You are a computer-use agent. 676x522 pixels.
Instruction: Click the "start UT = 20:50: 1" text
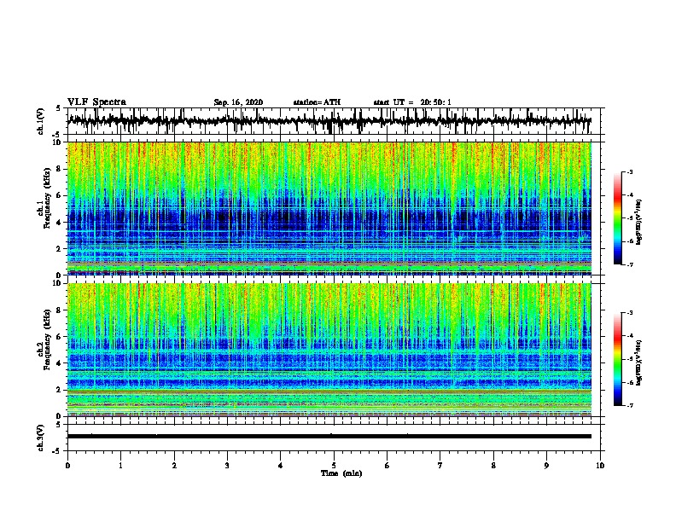(x=412, y=102)
